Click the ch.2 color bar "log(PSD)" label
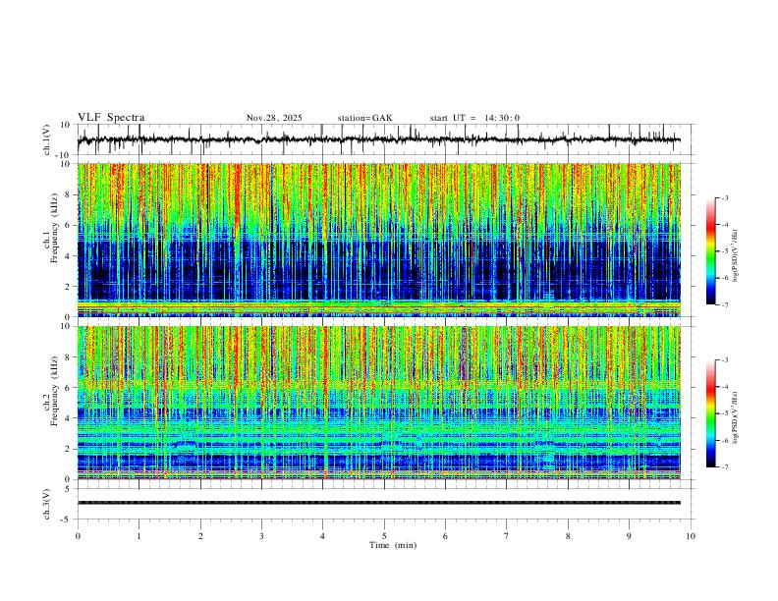The image size is (778, 601). [x=736, y=418]
